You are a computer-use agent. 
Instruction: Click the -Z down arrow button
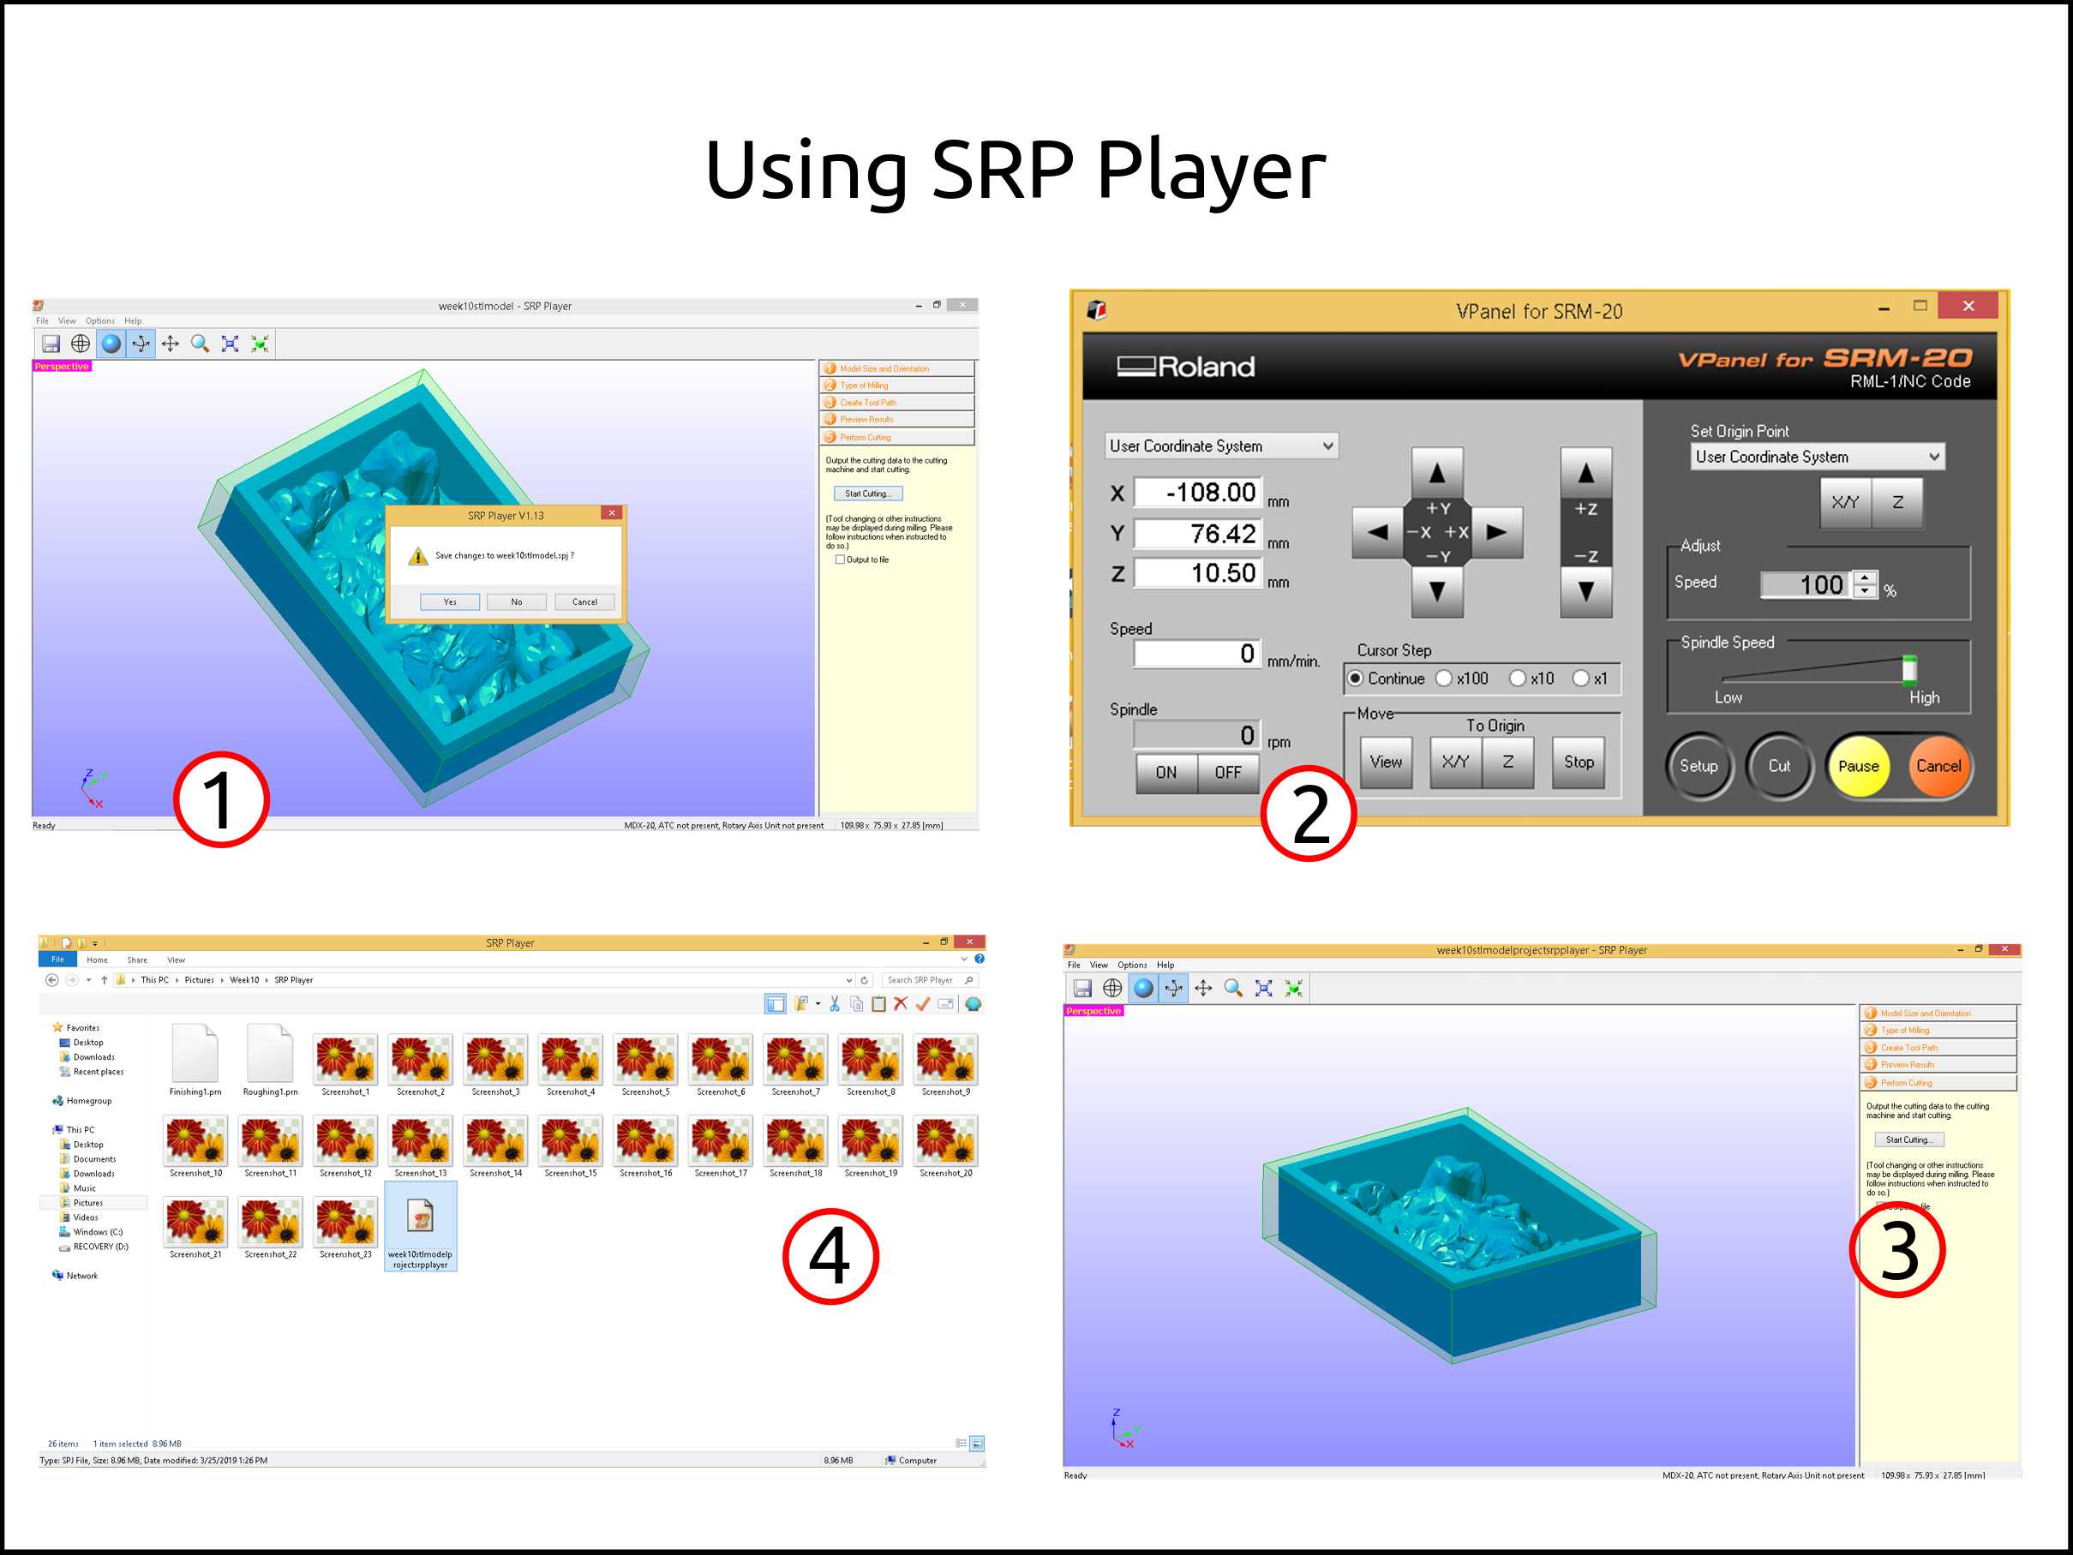[x=1585, y=591]
